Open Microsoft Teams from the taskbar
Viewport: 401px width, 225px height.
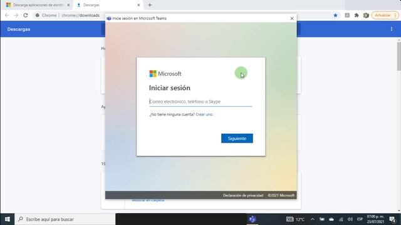click(253, 219)
